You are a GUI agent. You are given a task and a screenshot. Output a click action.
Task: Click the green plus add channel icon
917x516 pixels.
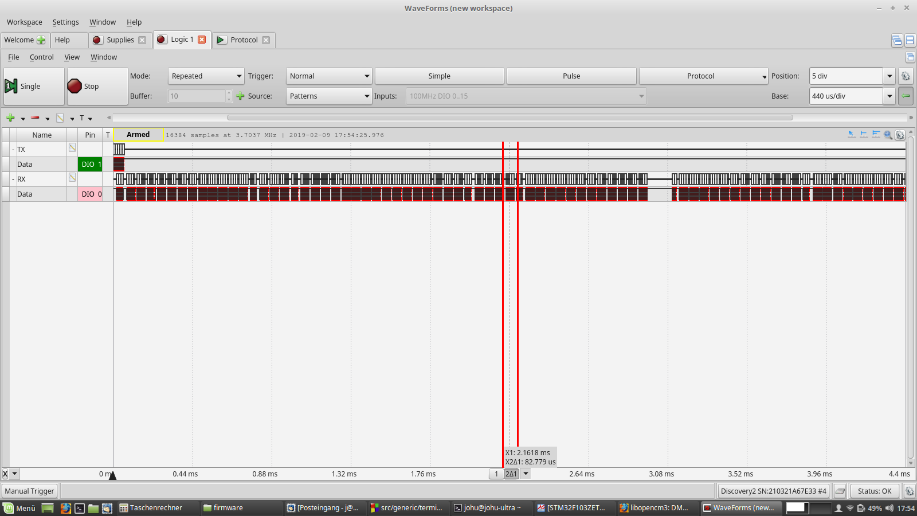[x=10, y=118]
